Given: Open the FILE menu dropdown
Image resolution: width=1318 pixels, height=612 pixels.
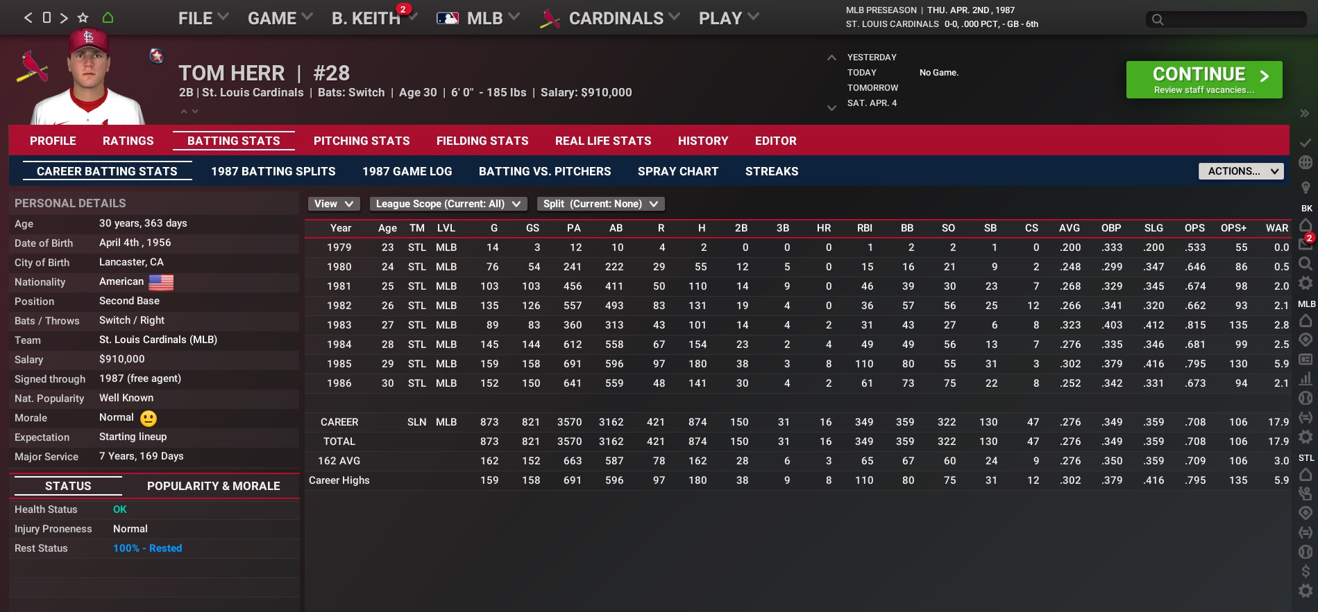Looking at the screenshot, I should 203,18.
